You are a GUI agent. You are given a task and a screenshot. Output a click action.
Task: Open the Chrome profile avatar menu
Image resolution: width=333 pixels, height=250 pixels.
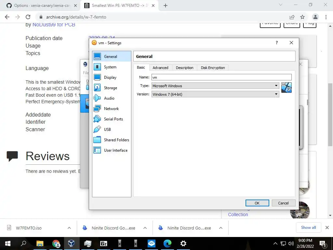pyautogui.click(x=315, y=17)
